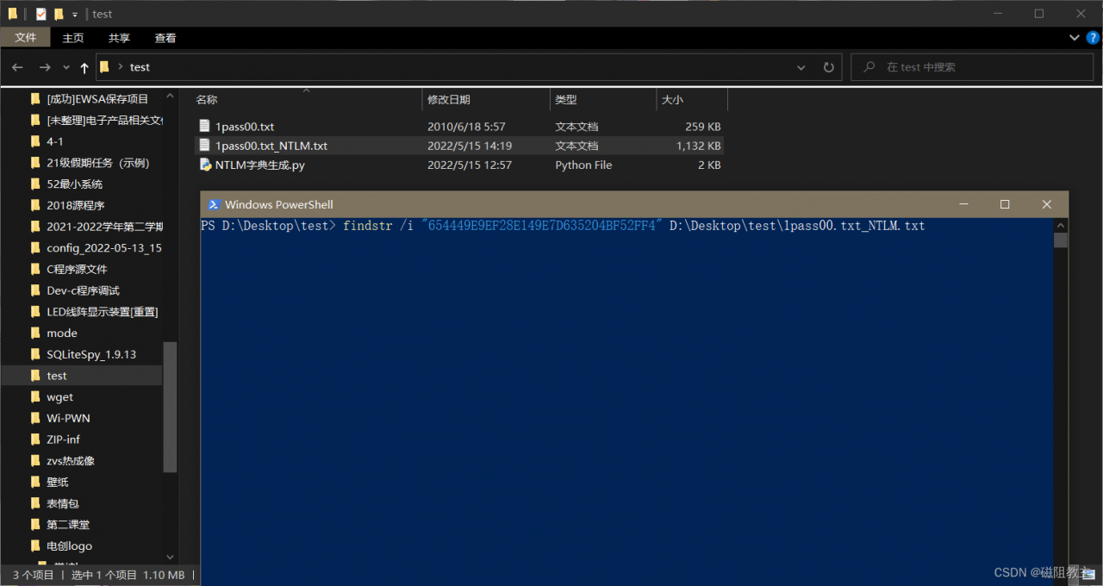Click the Properties quick access icon in the title bar
This screenshot has height=586, width=1103.
(x=41, y=14)
